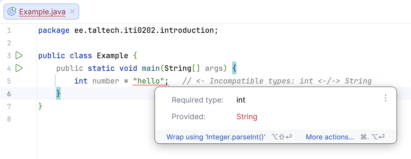Click line number 8 in the gutter

pyautogui.click(x=9, y=119)
